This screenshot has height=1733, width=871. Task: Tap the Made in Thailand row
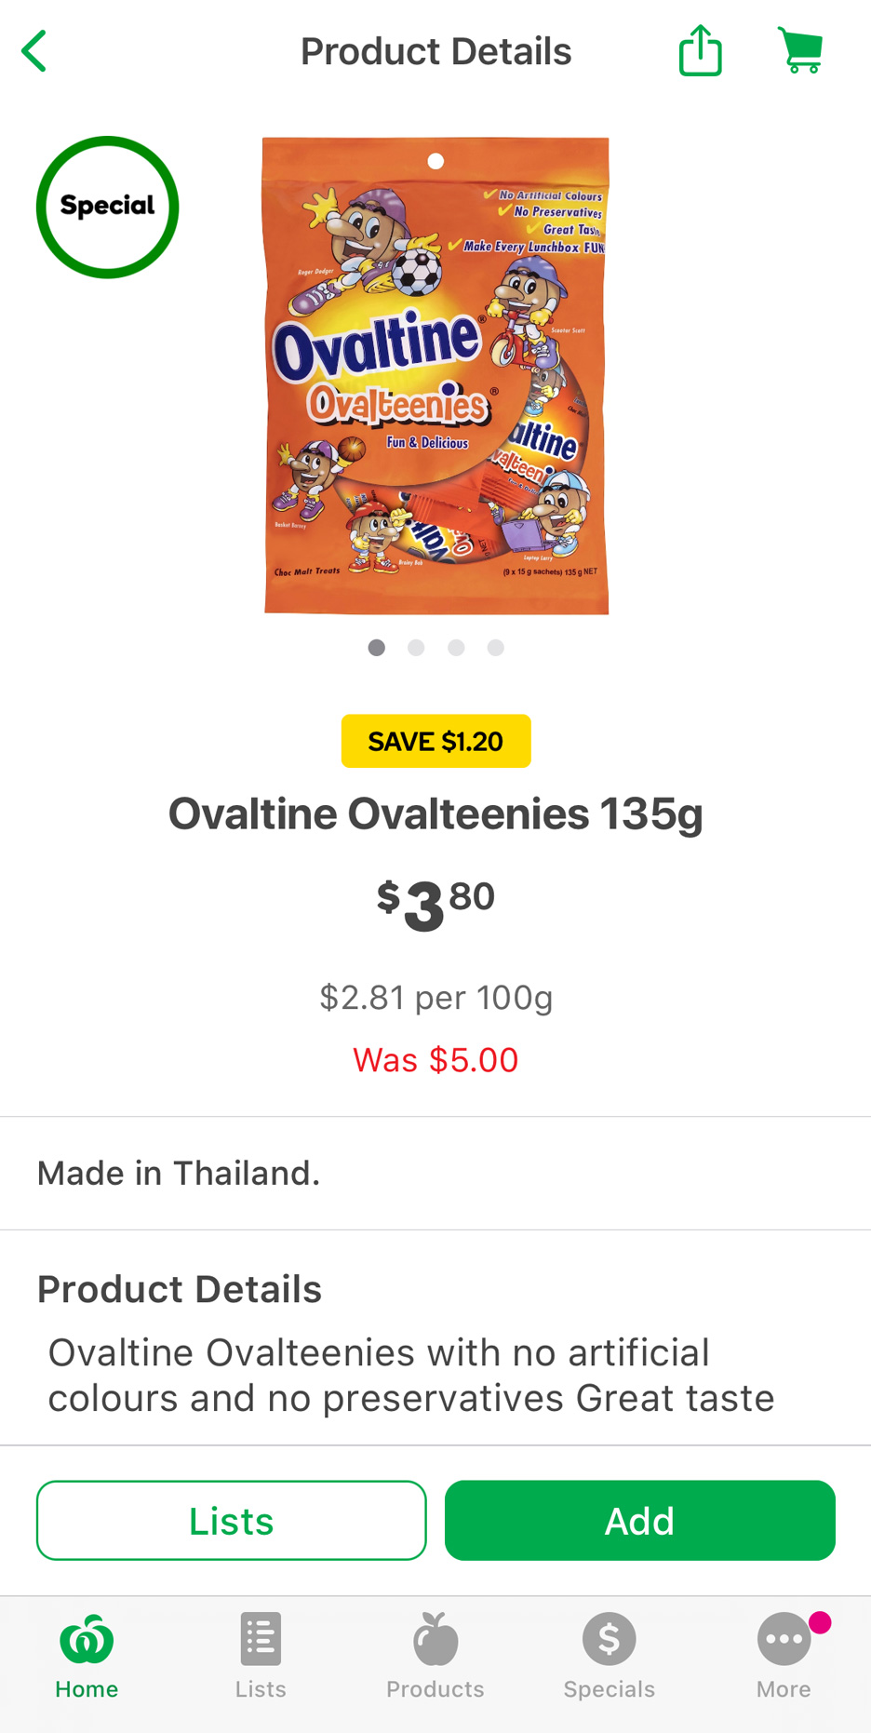435,1174
